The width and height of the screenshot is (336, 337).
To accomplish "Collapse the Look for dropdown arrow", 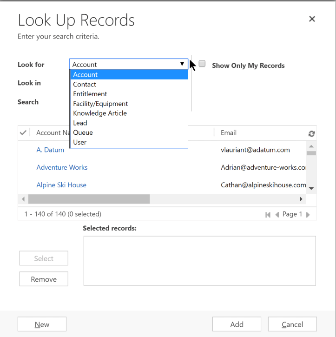I will pos(182,64).
